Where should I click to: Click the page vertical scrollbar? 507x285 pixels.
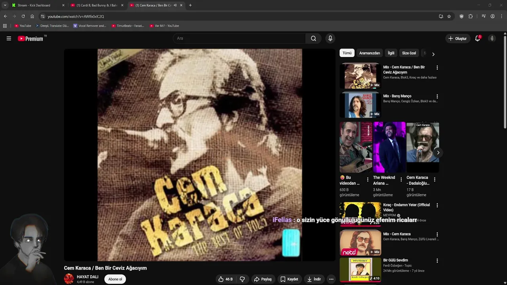(x=505, y=82)
